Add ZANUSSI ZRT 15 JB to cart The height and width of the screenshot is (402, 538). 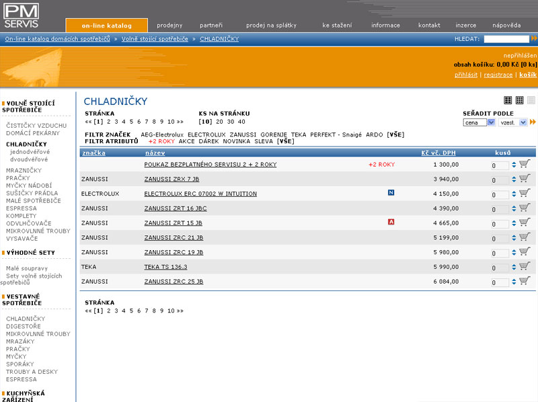(525, 223)
